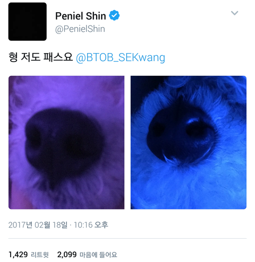Click the 10:16 오후 time text
The width and height of the screenshot is (255, 262).
click(x=91, y=225)
